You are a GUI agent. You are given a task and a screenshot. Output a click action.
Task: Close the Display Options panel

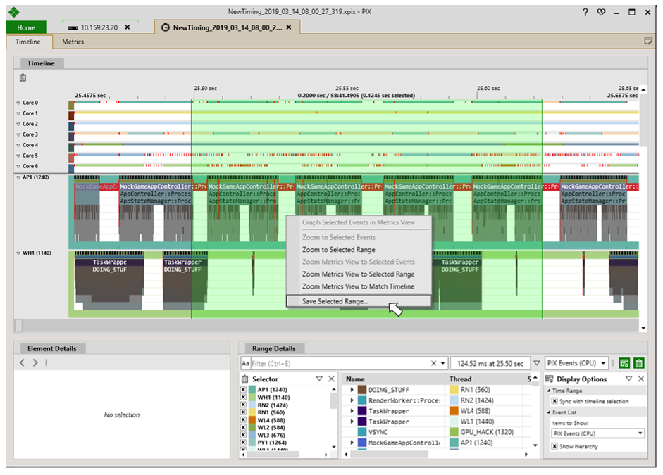[x=641, y=379]
